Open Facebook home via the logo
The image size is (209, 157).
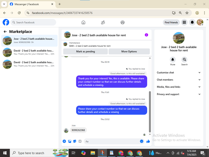pyautogui.click(x=6, y=22)
